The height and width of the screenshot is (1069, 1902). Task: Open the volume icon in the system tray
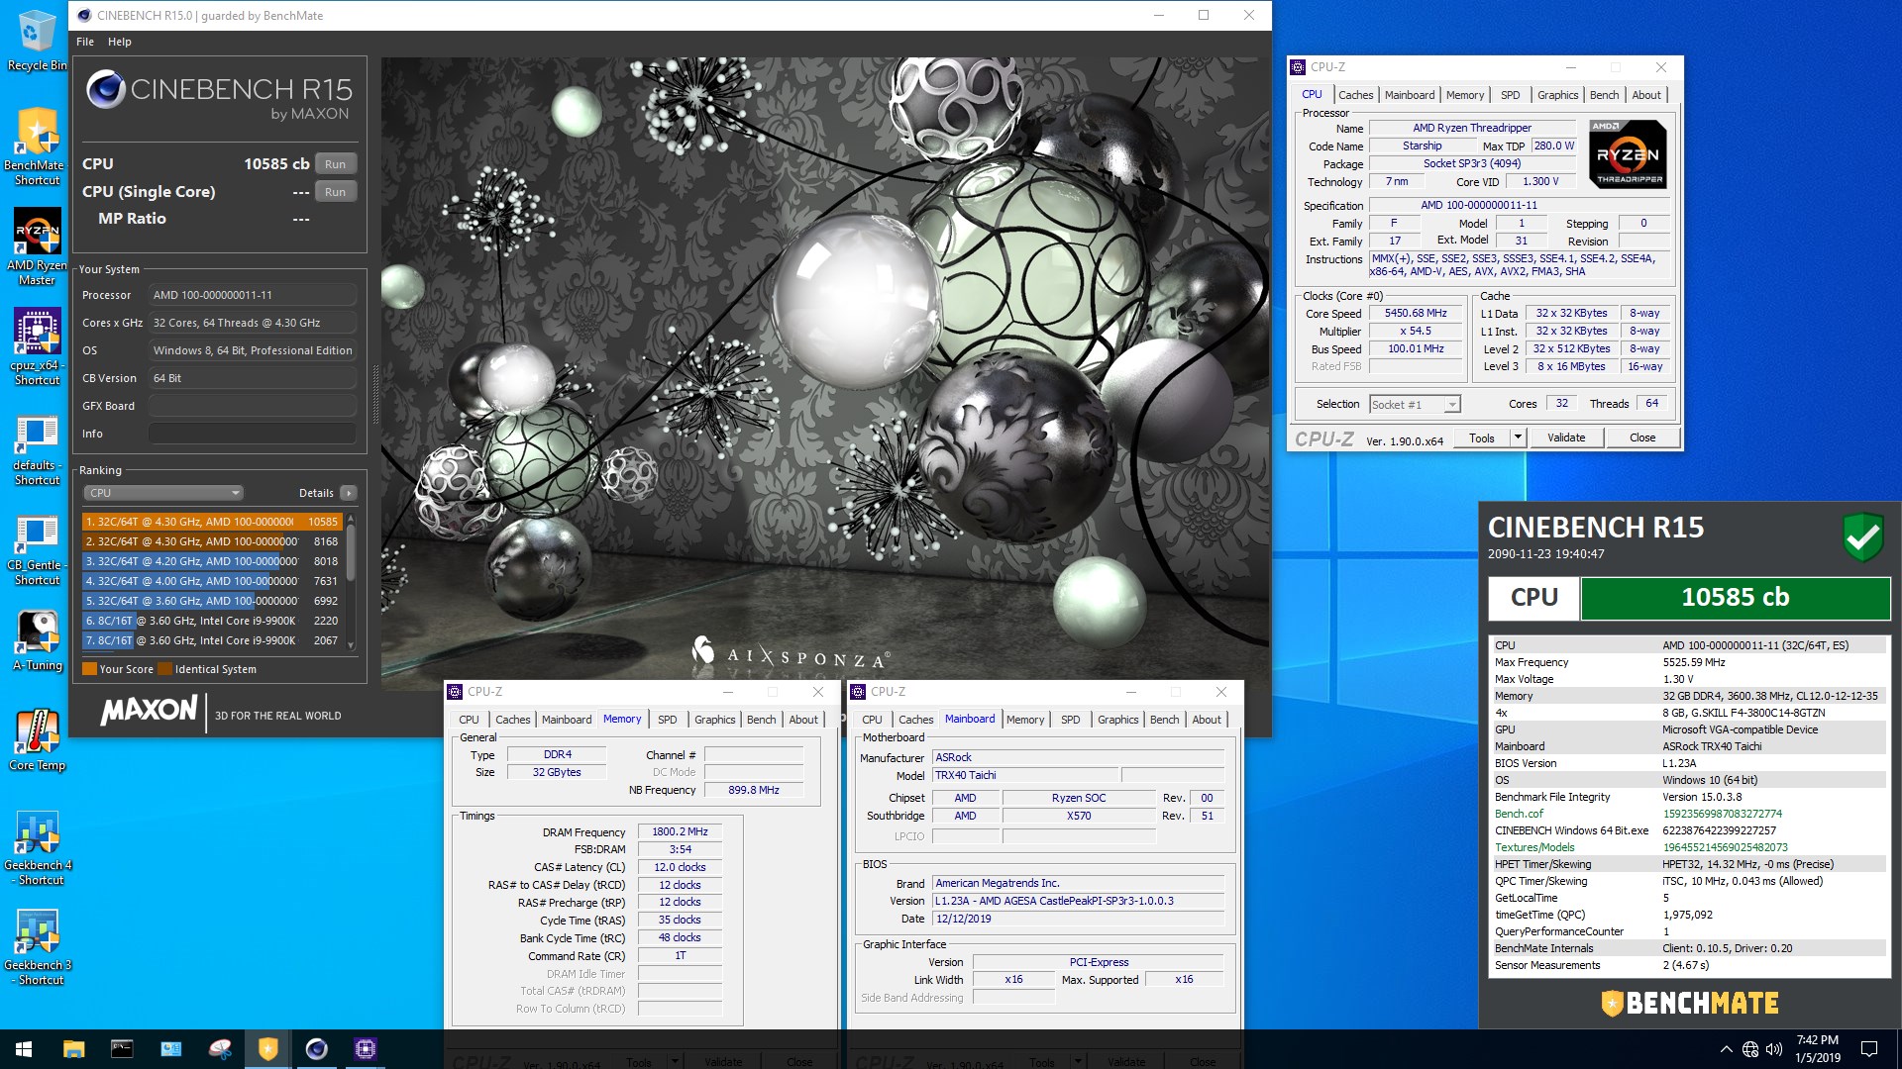1774,1049
